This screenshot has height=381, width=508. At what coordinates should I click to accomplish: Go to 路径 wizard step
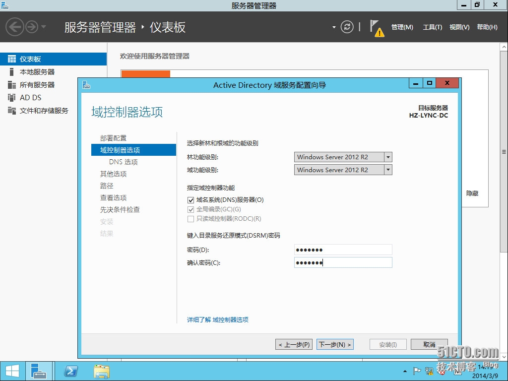point(107,186)
